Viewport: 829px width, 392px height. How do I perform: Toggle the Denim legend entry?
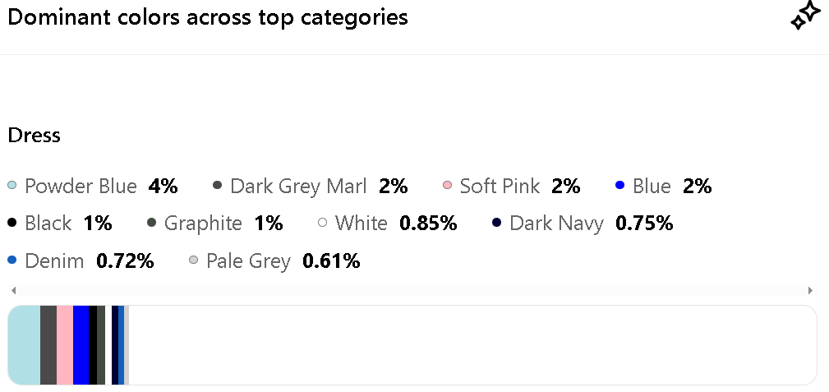point(54,261)
